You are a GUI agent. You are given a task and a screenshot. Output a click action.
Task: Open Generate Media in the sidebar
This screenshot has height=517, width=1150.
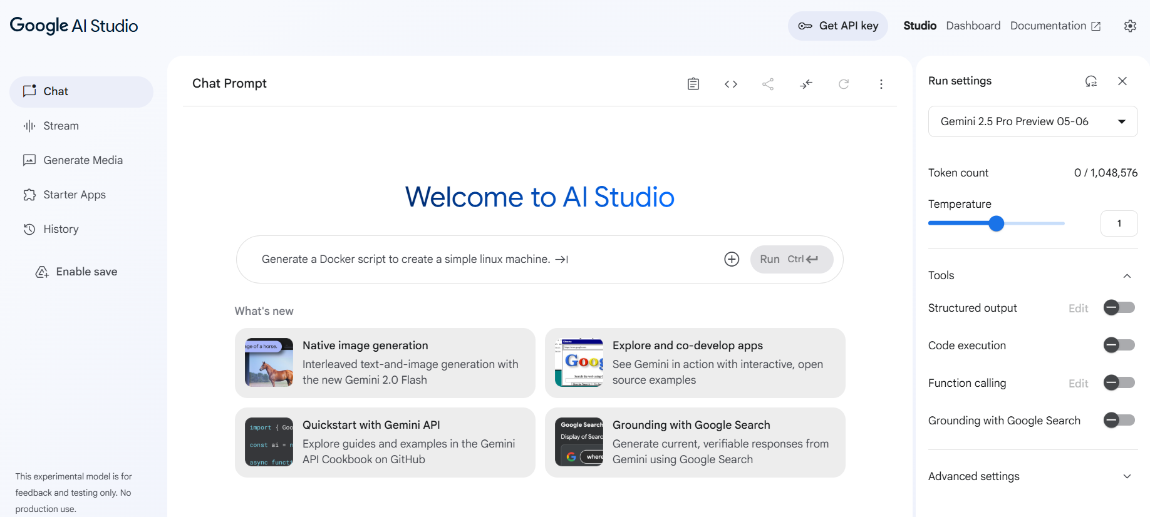point(81,160)
